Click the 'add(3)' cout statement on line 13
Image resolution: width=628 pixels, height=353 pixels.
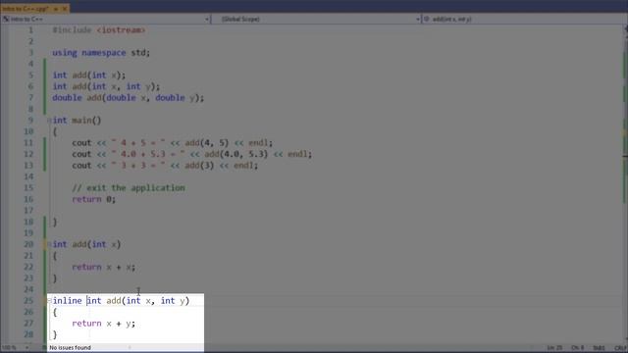click(165, 166)
